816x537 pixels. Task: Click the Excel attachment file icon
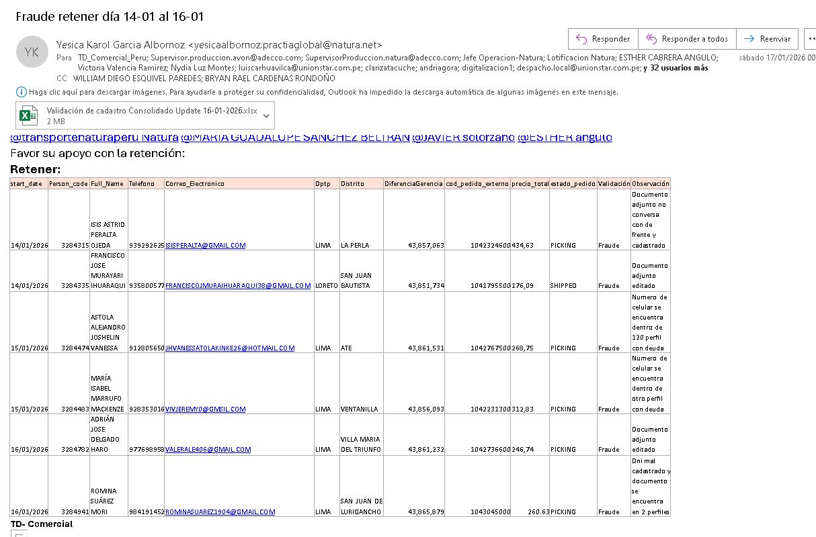(28, 116)
